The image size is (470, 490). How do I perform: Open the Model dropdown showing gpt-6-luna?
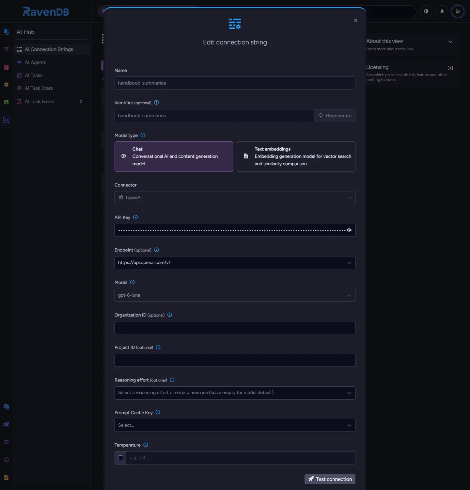(235, 295)
